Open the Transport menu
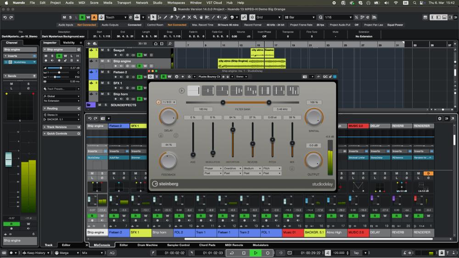The image size is (459, 258). (x=123, y=3)
